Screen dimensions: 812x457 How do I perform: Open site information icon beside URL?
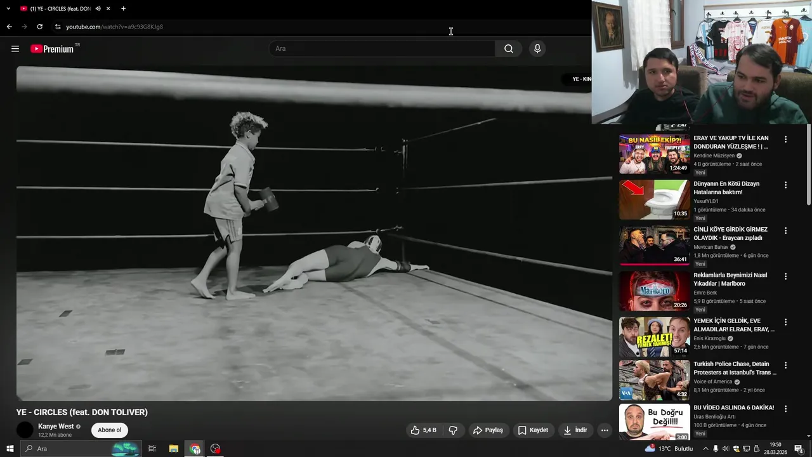click(58, 27)
